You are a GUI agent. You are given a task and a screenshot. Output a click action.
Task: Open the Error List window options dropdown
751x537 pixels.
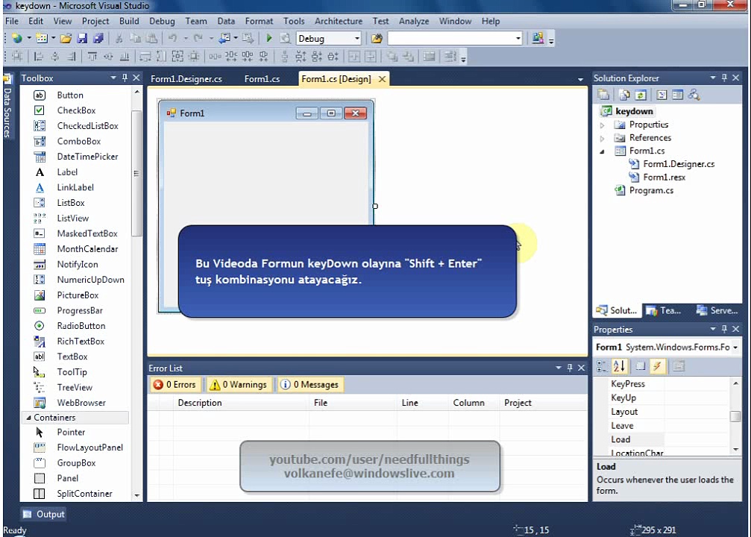point(558,368)
